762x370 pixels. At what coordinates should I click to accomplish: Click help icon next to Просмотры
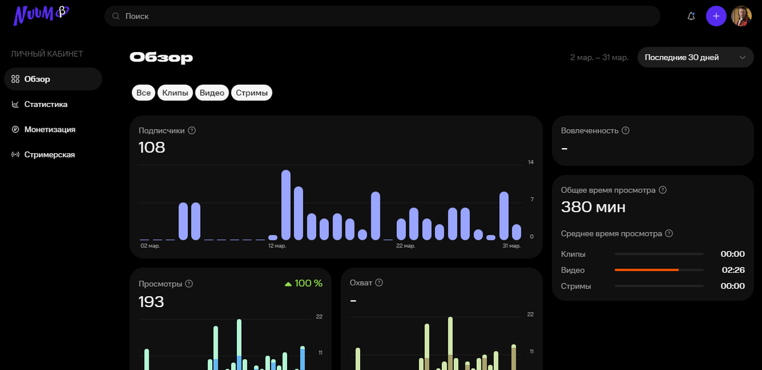[x=189, y=284]
